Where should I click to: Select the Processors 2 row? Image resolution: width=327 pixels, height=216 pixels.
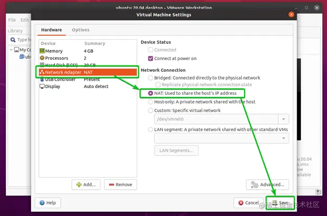tap(88, 58)
